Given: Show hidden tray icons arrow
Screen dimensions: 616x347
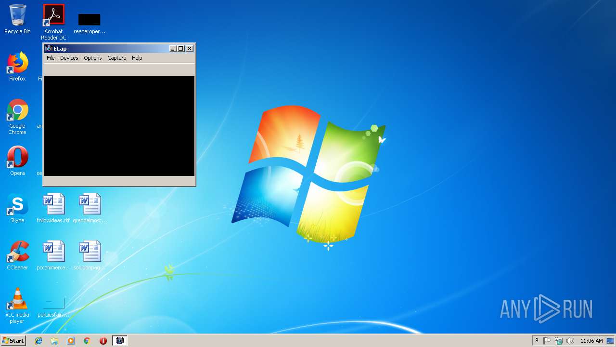Looking at the screenshot, I should coord(537,341).
